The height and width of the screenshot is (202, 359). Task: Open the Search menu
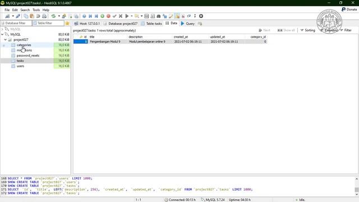click(x=25, y=10)
